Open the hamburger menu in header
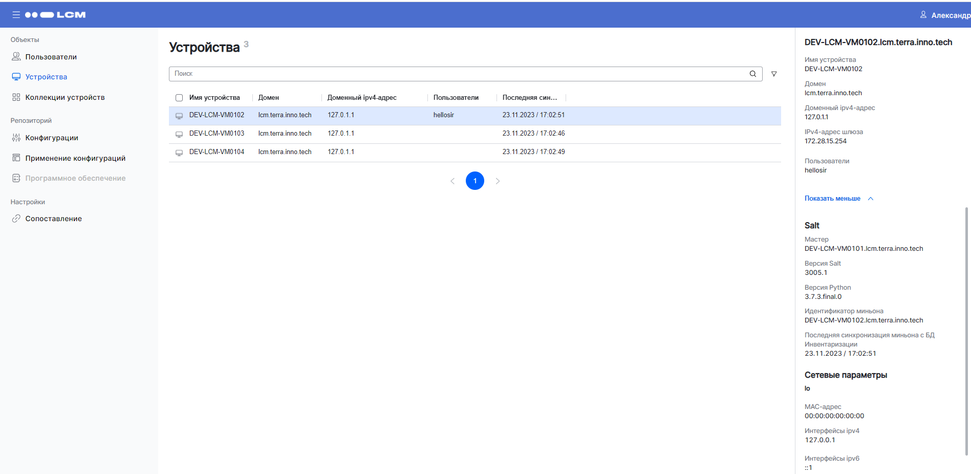The width and height of the screenshot is (971, 474). tap(16, 15)
